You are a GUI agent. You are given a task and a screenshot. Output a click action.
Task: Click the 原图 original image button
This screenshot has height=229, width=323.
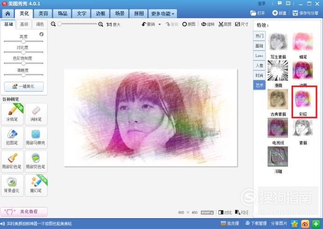[189, 24]
